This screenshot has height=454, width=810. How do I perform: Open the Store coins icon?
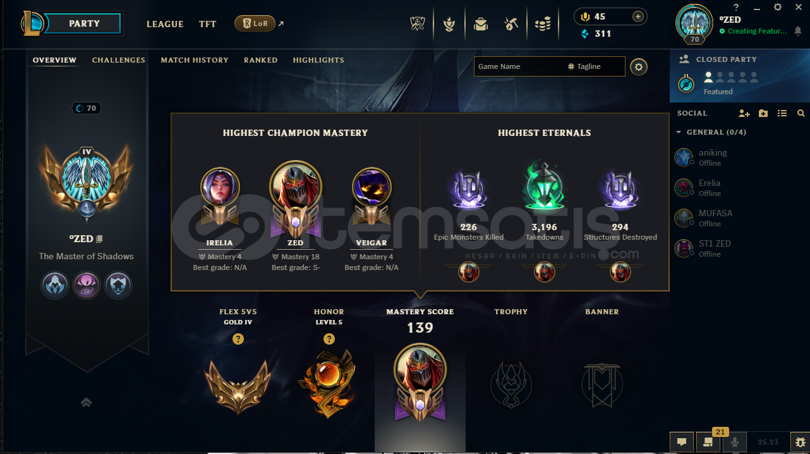[543, 24]
